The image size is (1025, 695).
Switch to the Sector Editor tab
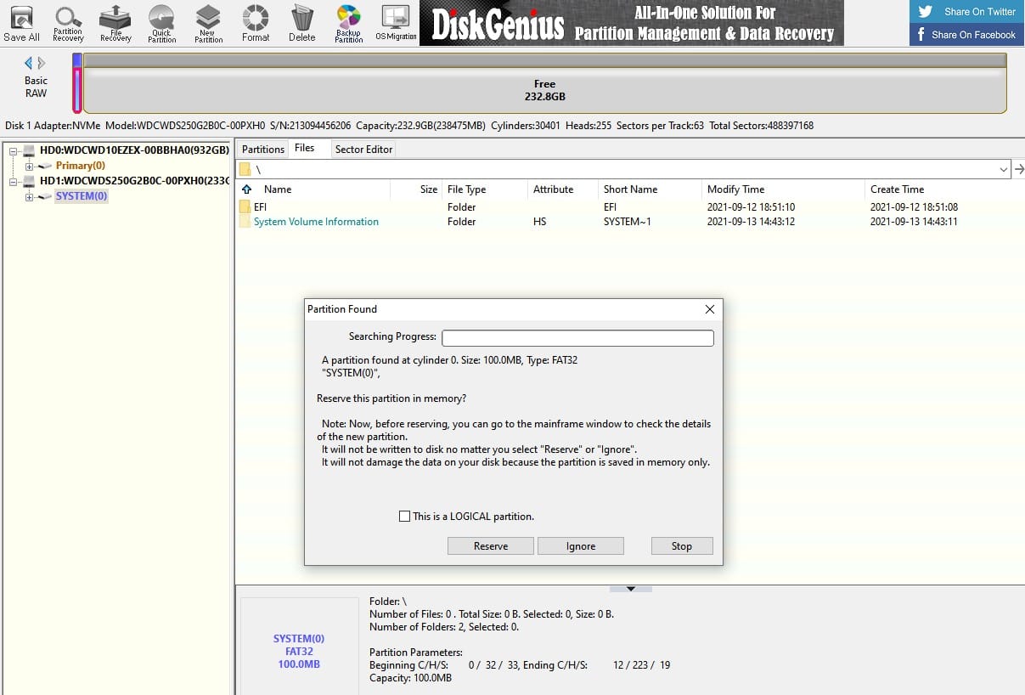click(x=363, y=150)
